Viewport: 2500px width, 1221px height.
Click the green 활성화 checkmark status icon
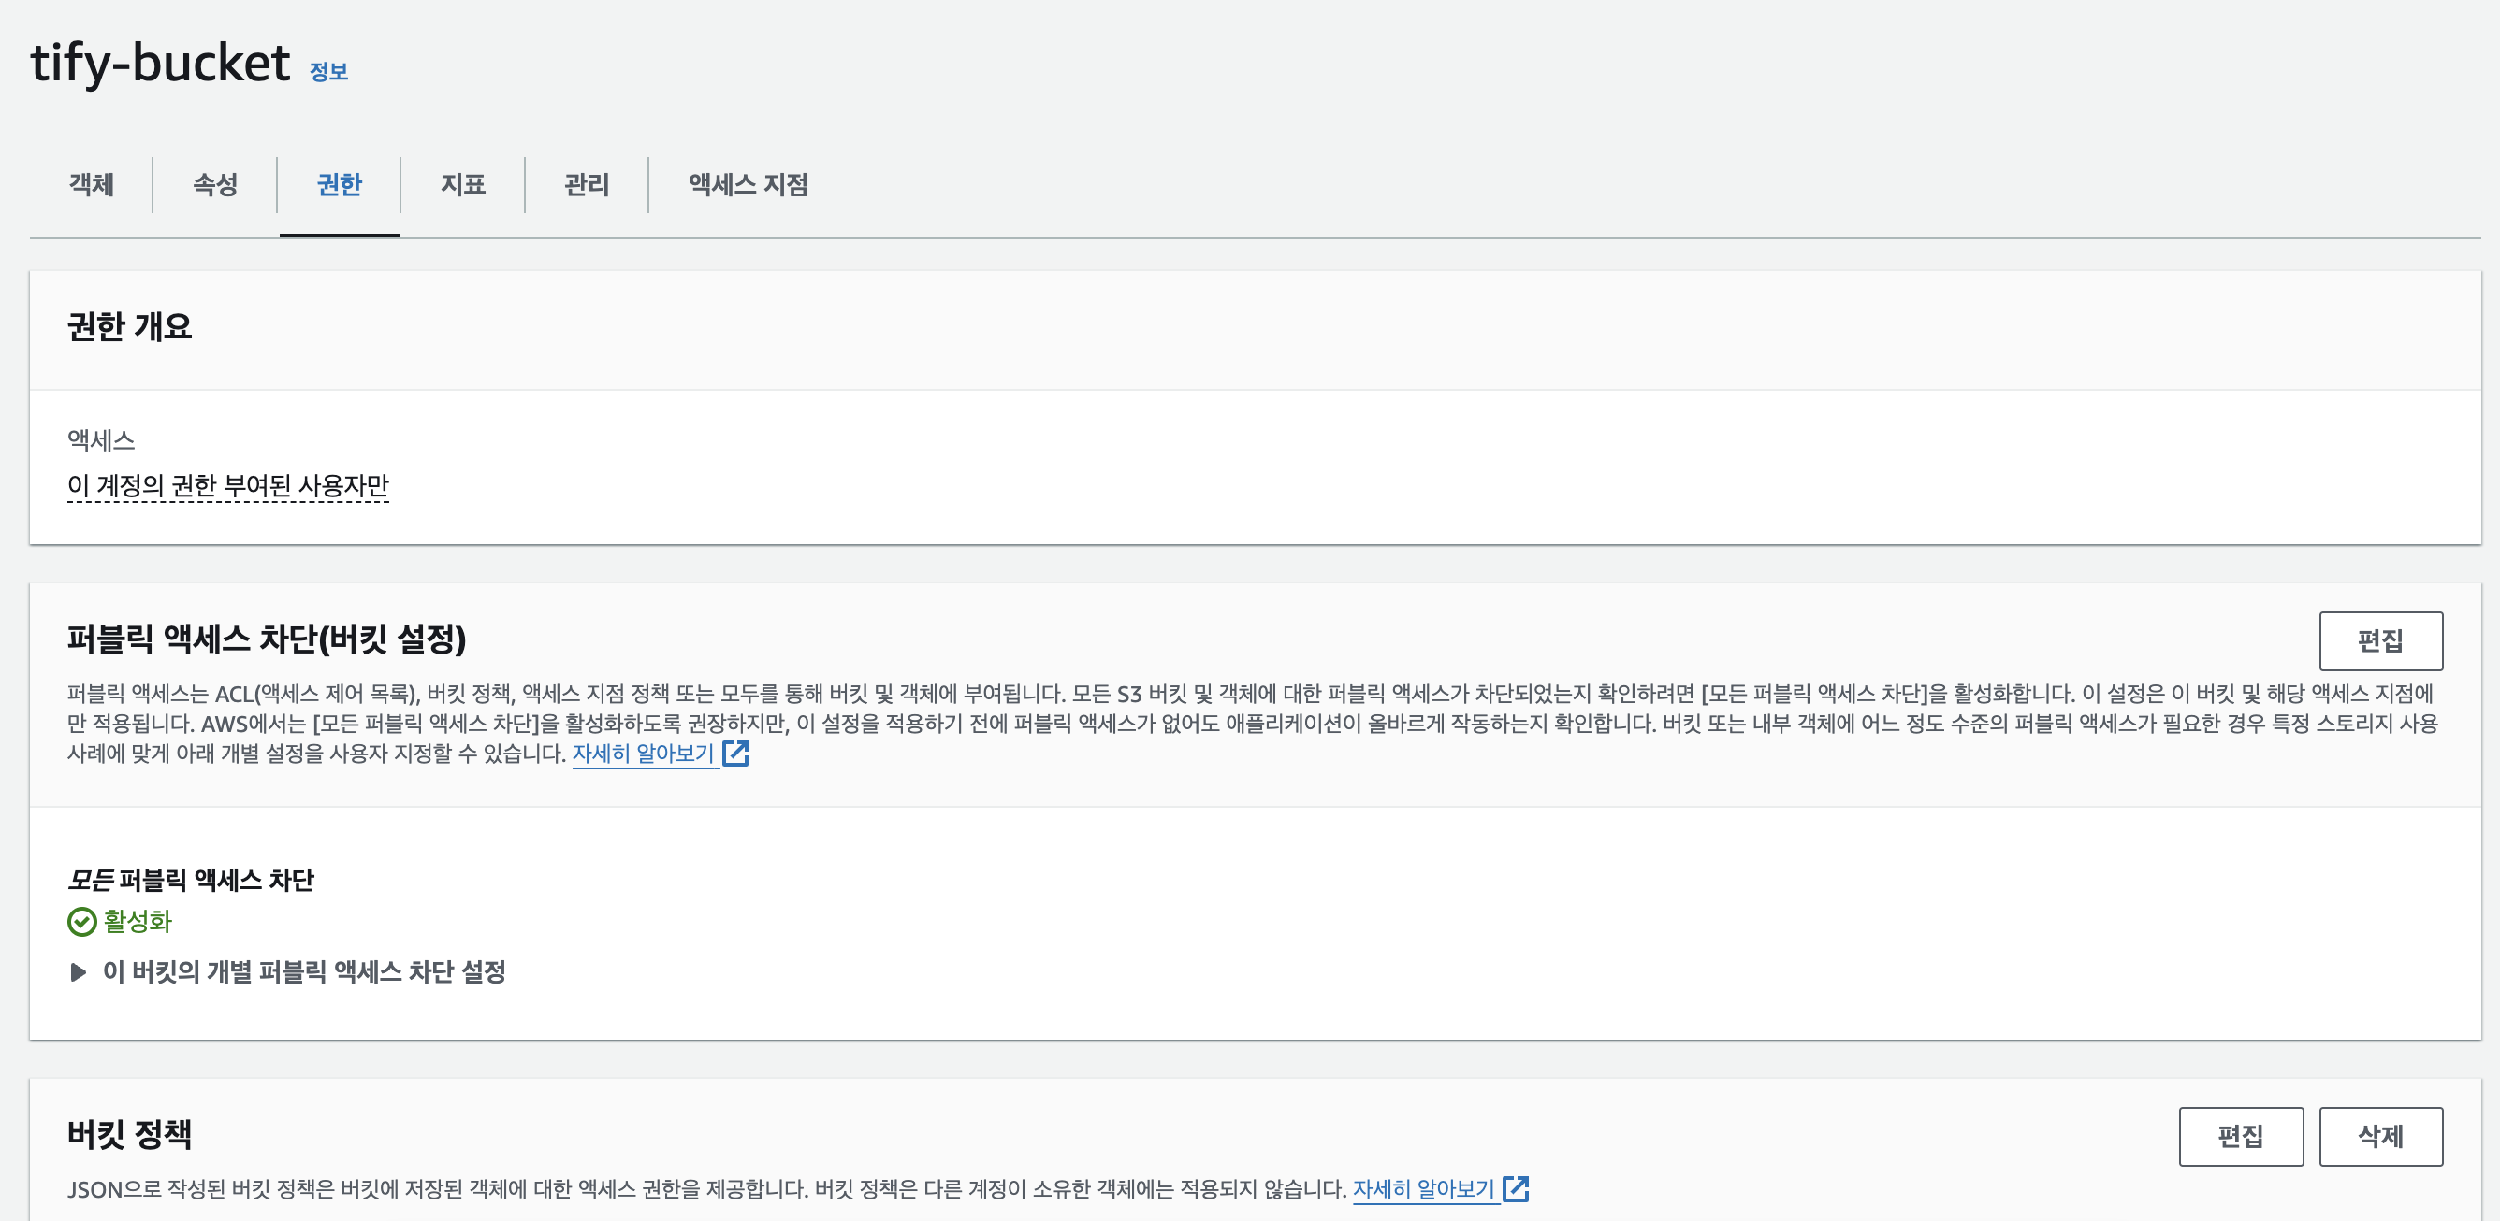coord(81,921)
